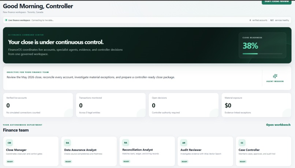Select the Verified live accounts metric card
295x168 pixels.
(x=38, y=105)
